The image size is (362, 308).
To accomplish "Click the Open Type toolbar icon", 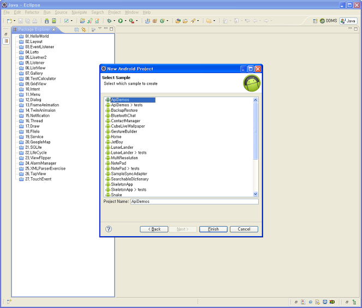I will tap(178, 21).
